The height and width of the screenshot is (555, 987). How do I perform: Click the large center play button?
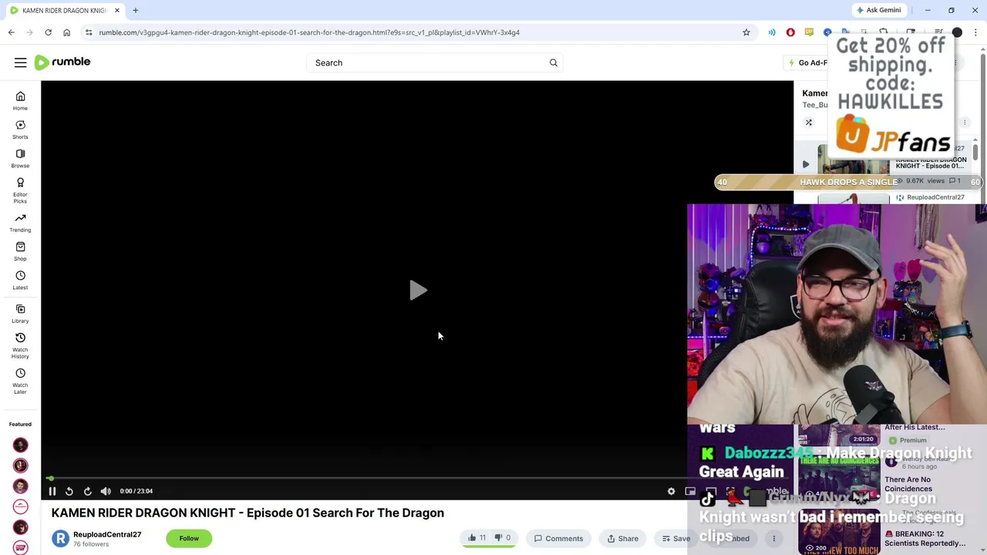[x=417, y=291]
